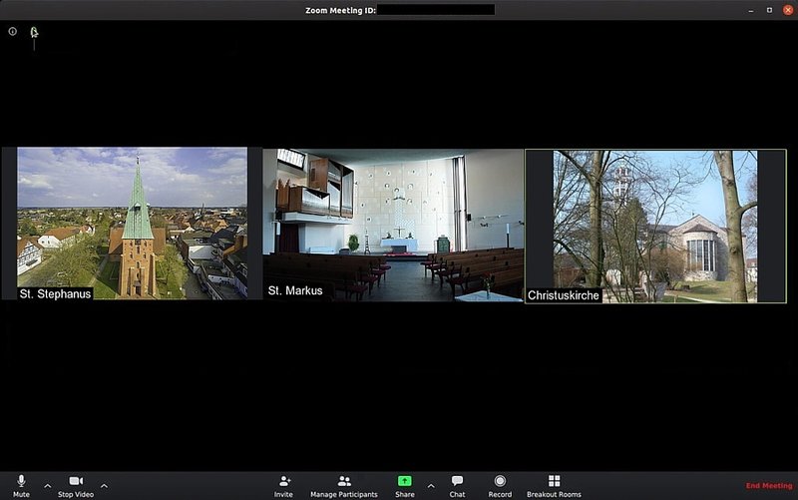Click End Meeting
The width and height of the screenshot is (798, 500).
click(768, 486)
